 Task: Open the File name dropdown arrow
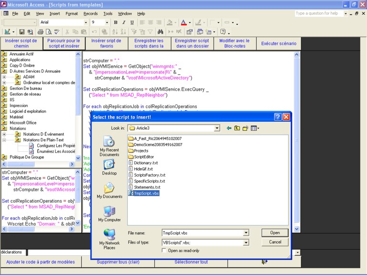pos(246,233)
